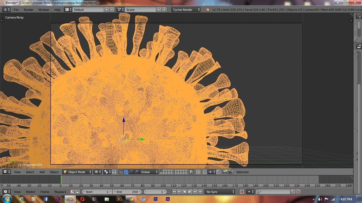The height and width of the screenshot is (203, 362).
Task: Jump to next keyframe
Action: (195, 192)
